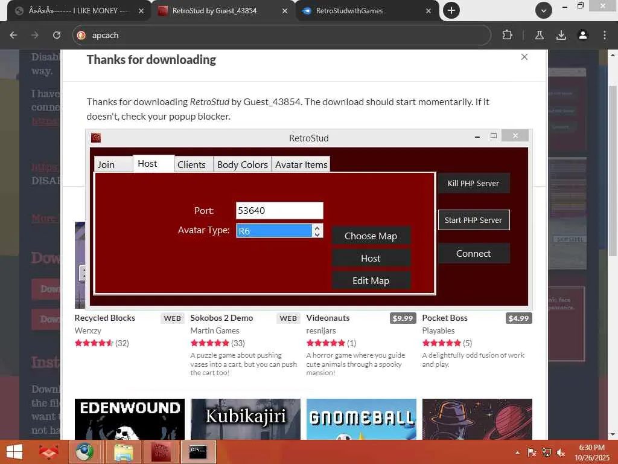Click the Edit Map button
Viewport: 618px width, 464px height.
coord(371,280)
